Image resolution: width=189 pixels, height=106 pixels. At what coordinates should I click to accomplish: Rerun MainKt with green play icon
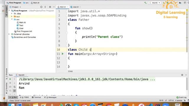(x=10, y=79)
